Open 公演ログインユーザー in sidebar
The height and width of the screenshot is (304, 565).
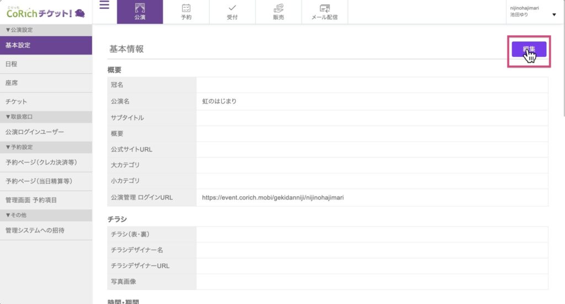(35, 132)
